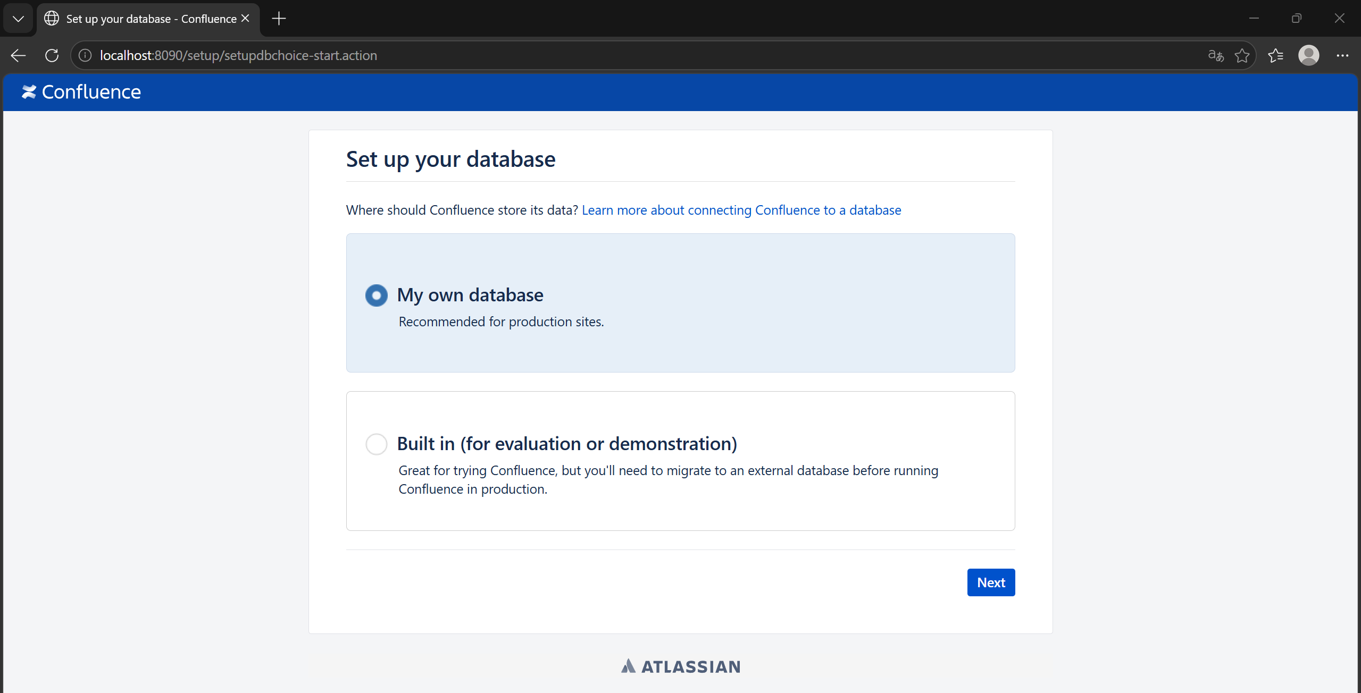Click the Great for trying Confluence description
Screen dimensions: 1361x693
(x=669, y=480)
